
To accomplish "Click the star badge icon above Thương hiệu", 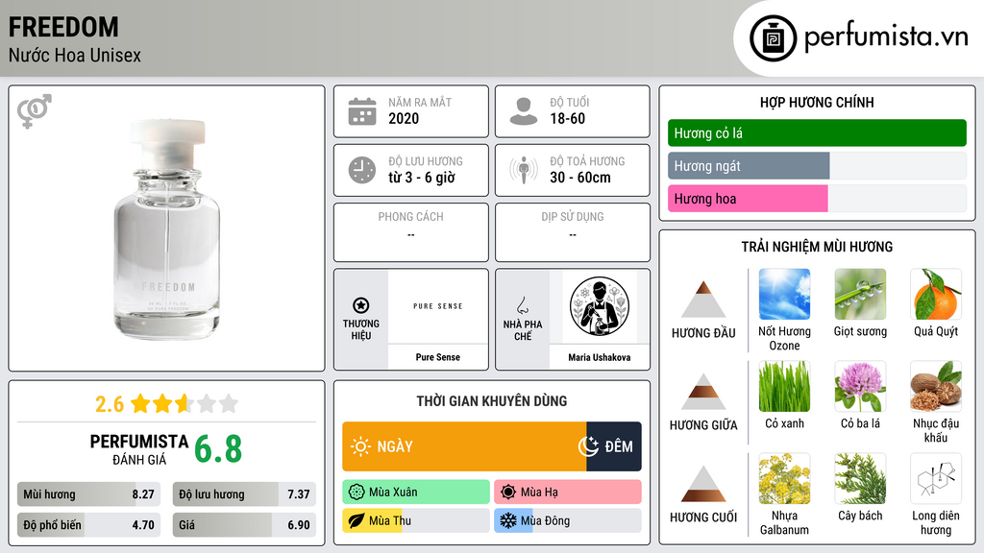I will point(361,305).
